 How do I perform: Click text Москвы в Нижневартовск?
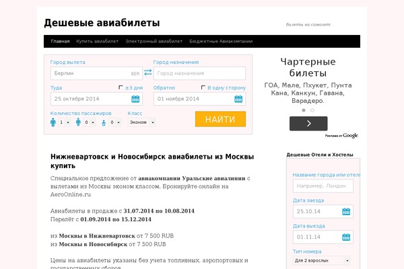(x=97, y=236)
